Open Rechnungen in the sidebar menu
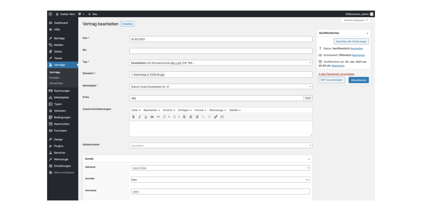422x211 pixels. coord(62,91)
